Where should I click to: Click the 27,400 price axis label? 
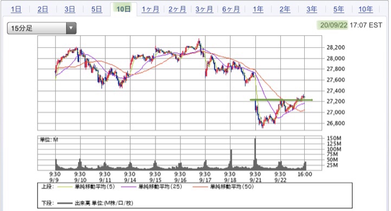336,91
